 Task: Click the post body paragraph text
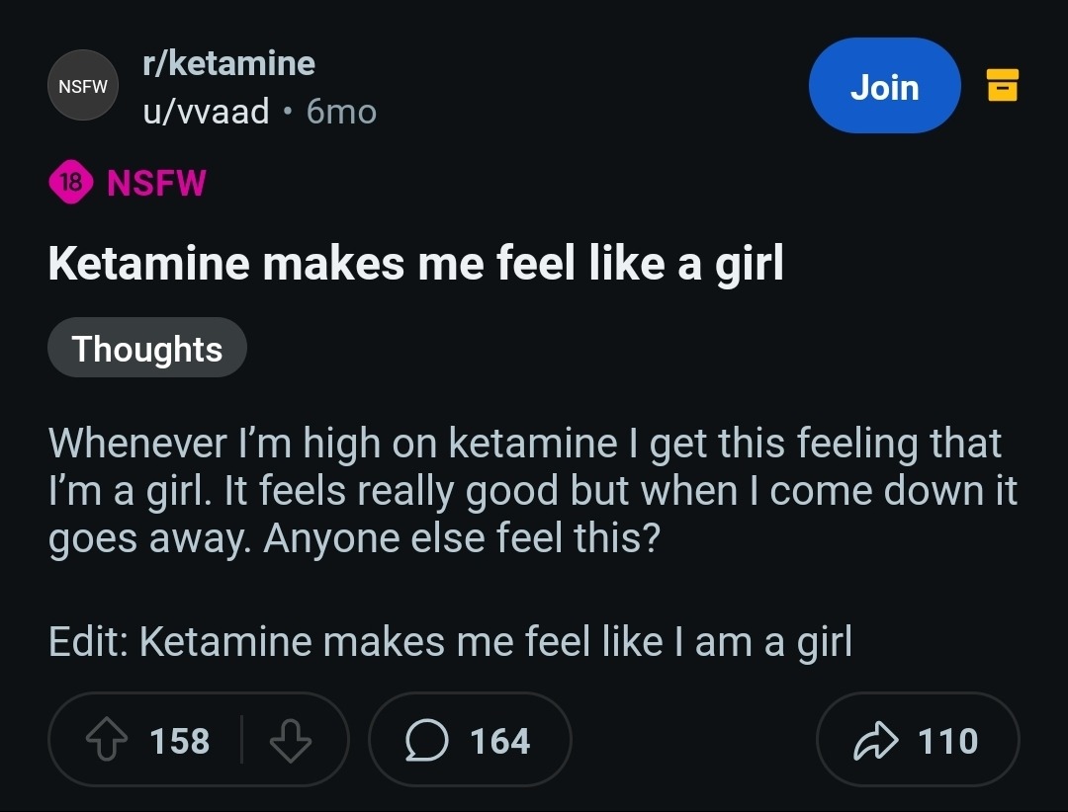(533, 491)
